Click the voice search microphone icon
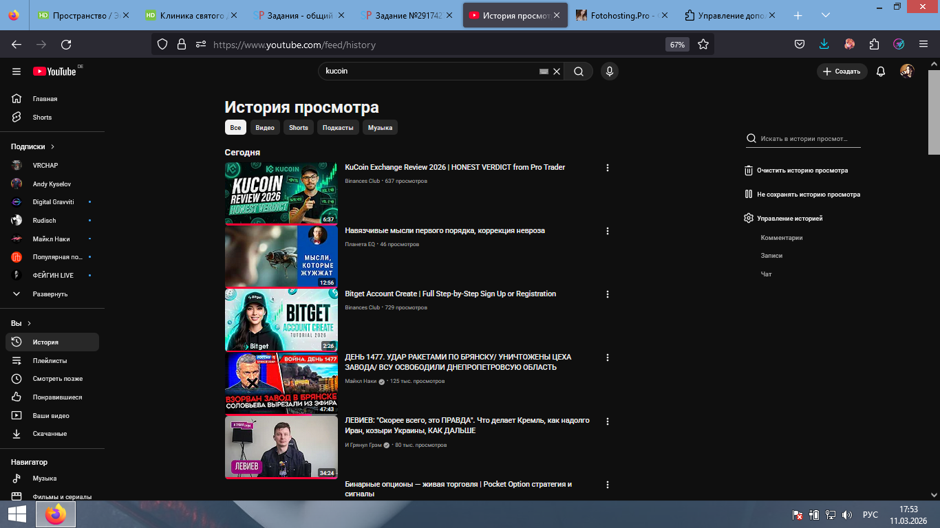This screenshot has width=940, height=528. 609,71
